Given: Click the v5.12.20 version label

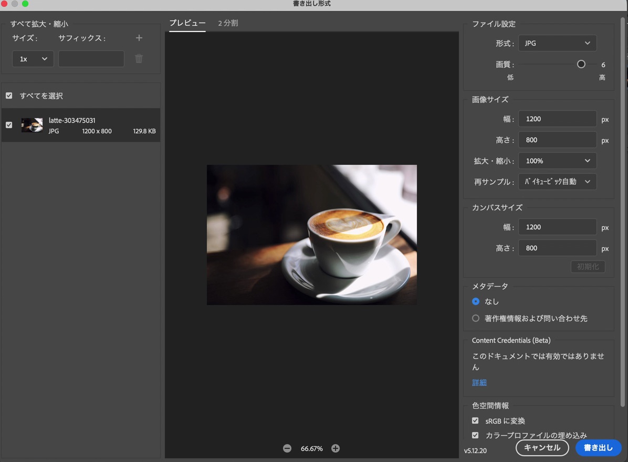Looking at the screenshot, I should 475,451.
